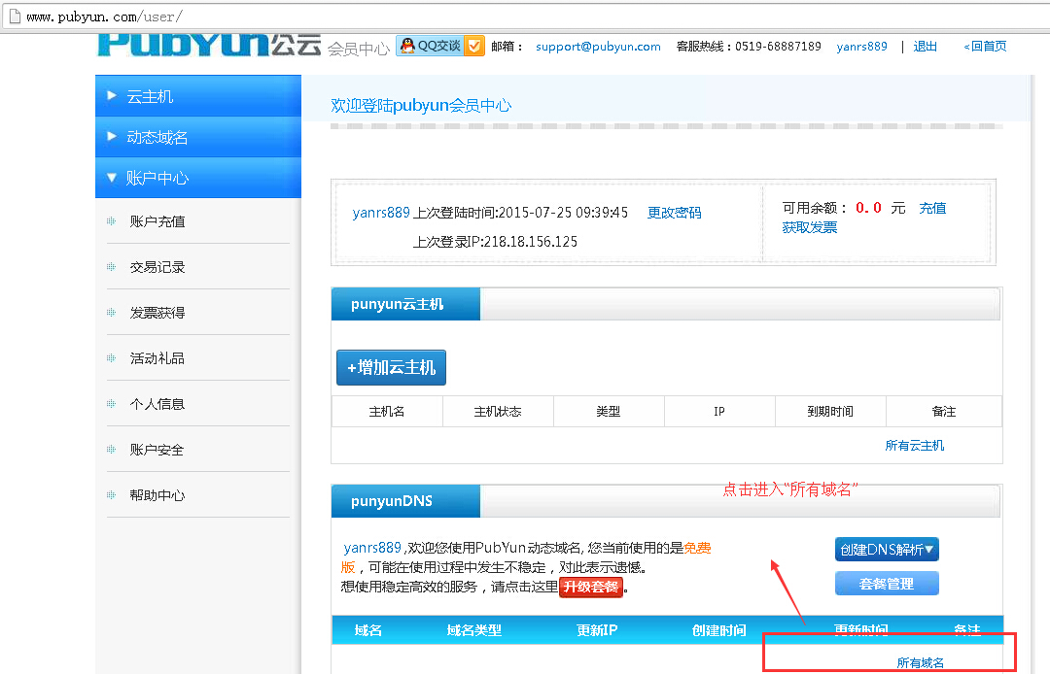The image size is (1050, 674).
Task: Click the 获取发票 link
Action: point(810,227)
